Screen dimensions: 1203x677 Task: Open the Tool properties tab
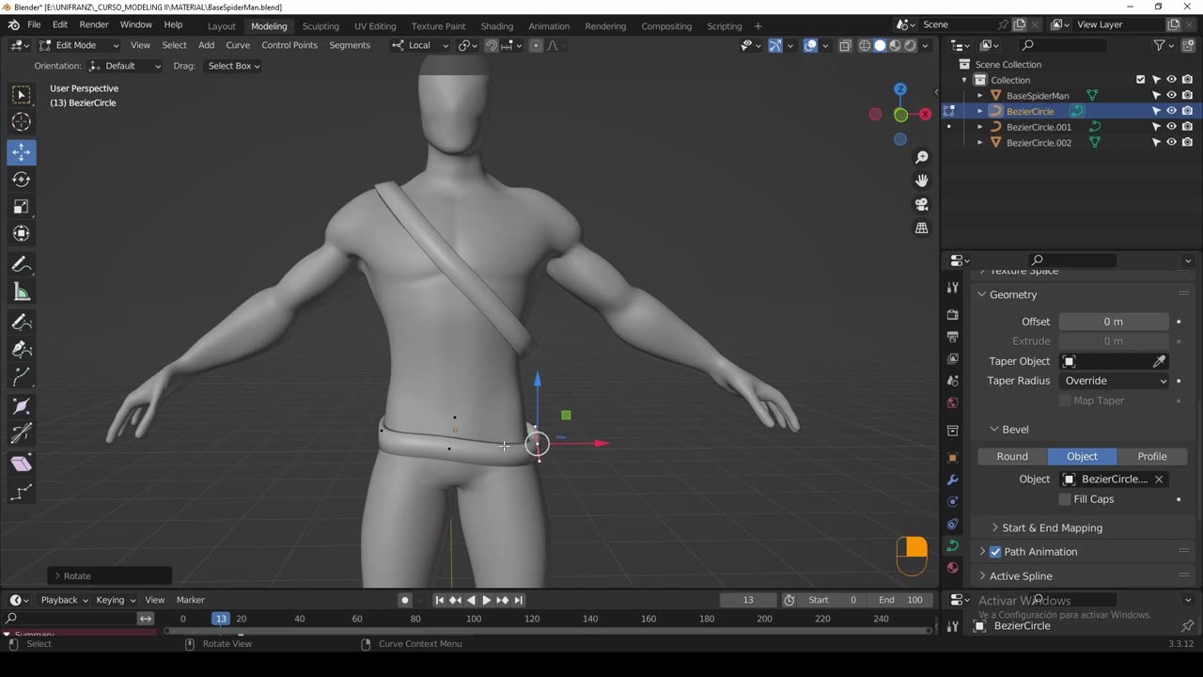coord(953,287)
